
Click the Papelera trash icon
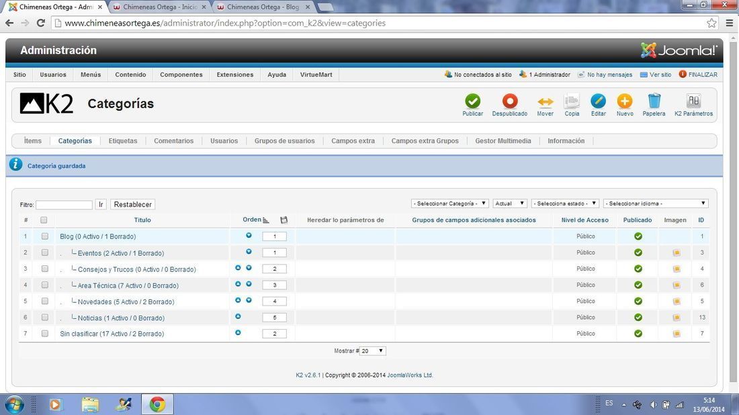pyautogui.click(x=654, y=101)
